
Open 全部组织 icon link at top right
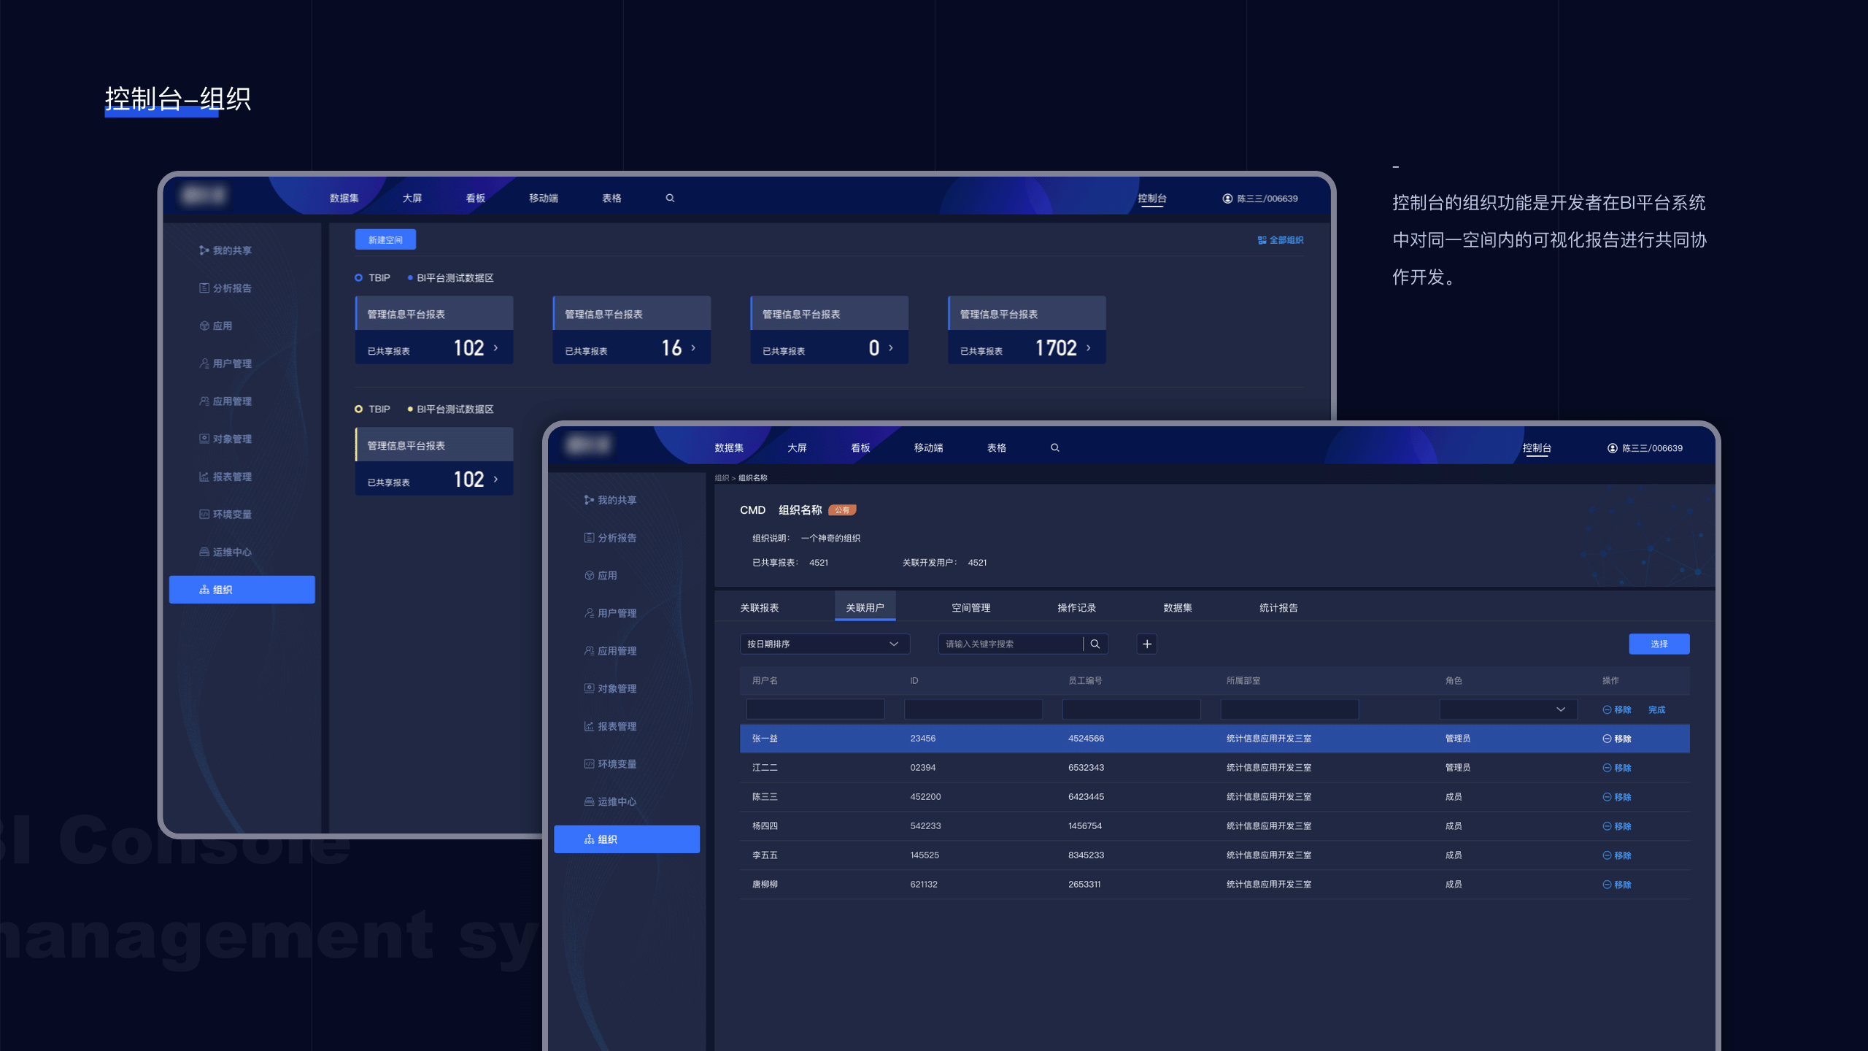[x=1280, y=240]
